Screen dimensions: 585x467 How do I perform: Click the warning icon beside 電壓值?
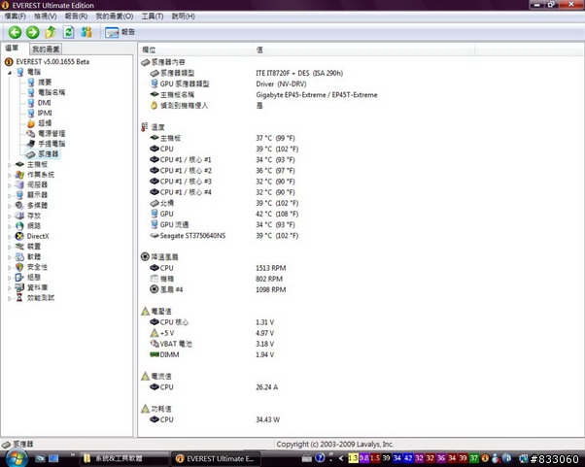[x=145, y=312]
